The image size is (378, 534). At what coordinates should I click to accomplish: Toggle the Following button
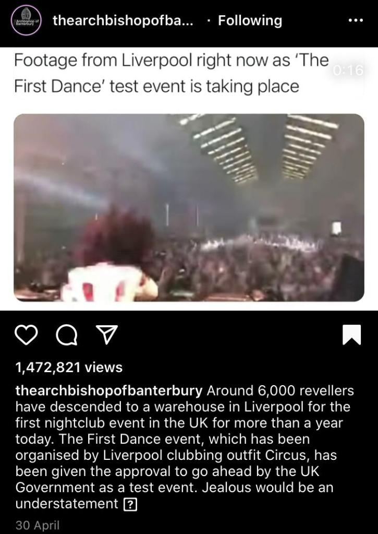[250, 20]
